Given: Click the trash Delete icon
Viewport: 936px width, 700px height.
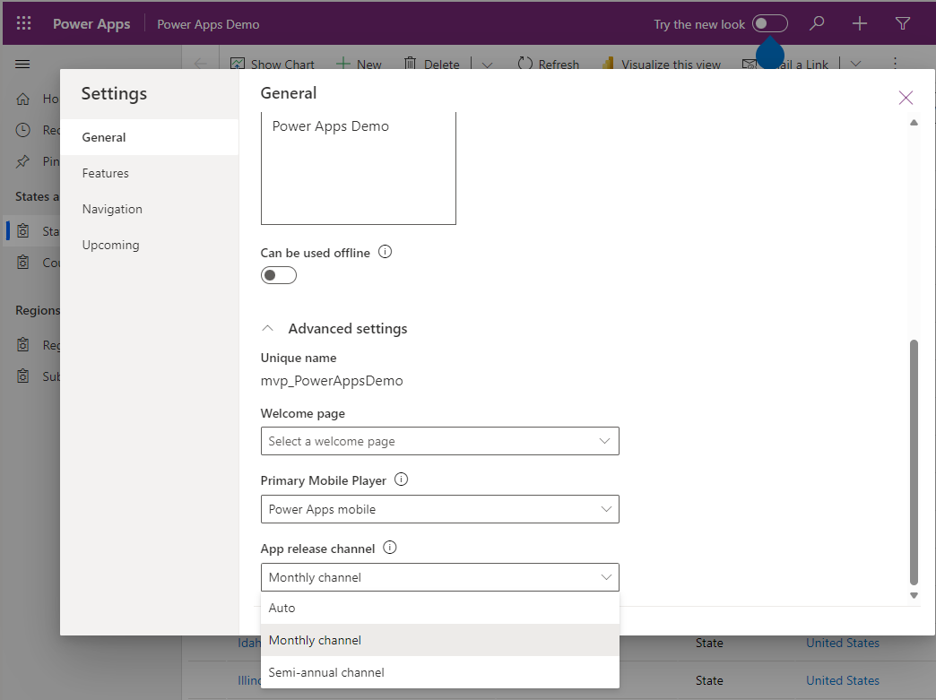Looking at the screenshot, I should 410,64.
